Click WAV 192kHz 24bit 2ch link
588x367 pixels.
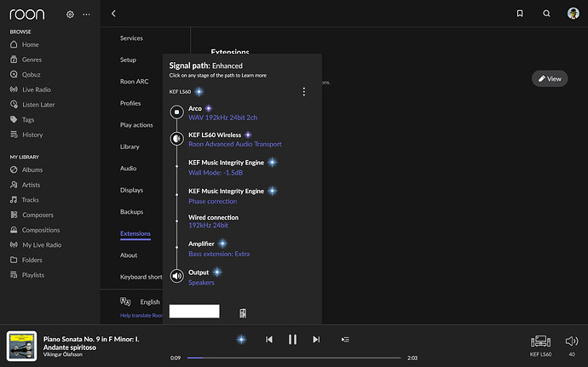coord(222,118)
